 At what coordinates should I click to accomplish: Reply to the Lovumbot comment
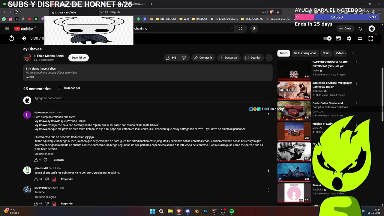pyautogui.click(x=58, y=160)
